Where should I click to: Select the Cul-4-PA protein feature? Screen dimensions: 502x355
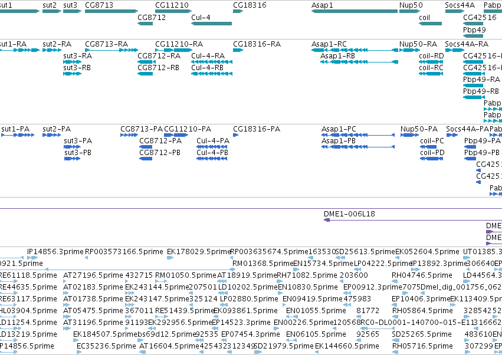212,147
